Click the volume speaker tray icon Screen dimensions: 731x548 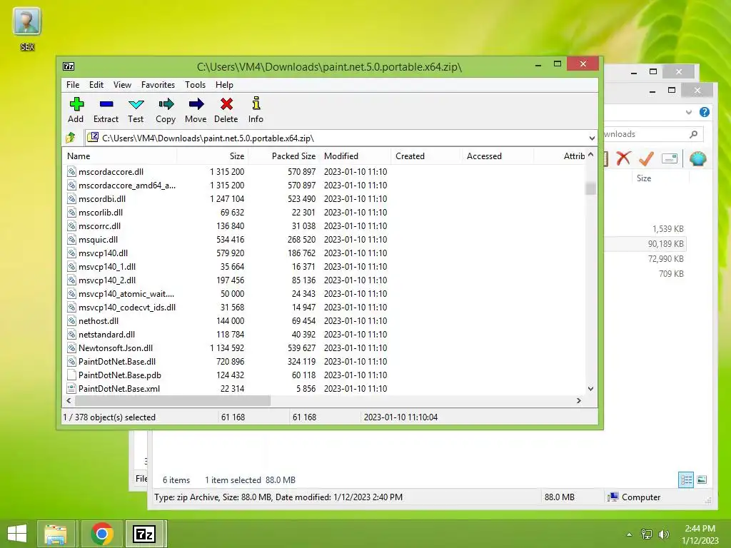click(x=664, y=534)
